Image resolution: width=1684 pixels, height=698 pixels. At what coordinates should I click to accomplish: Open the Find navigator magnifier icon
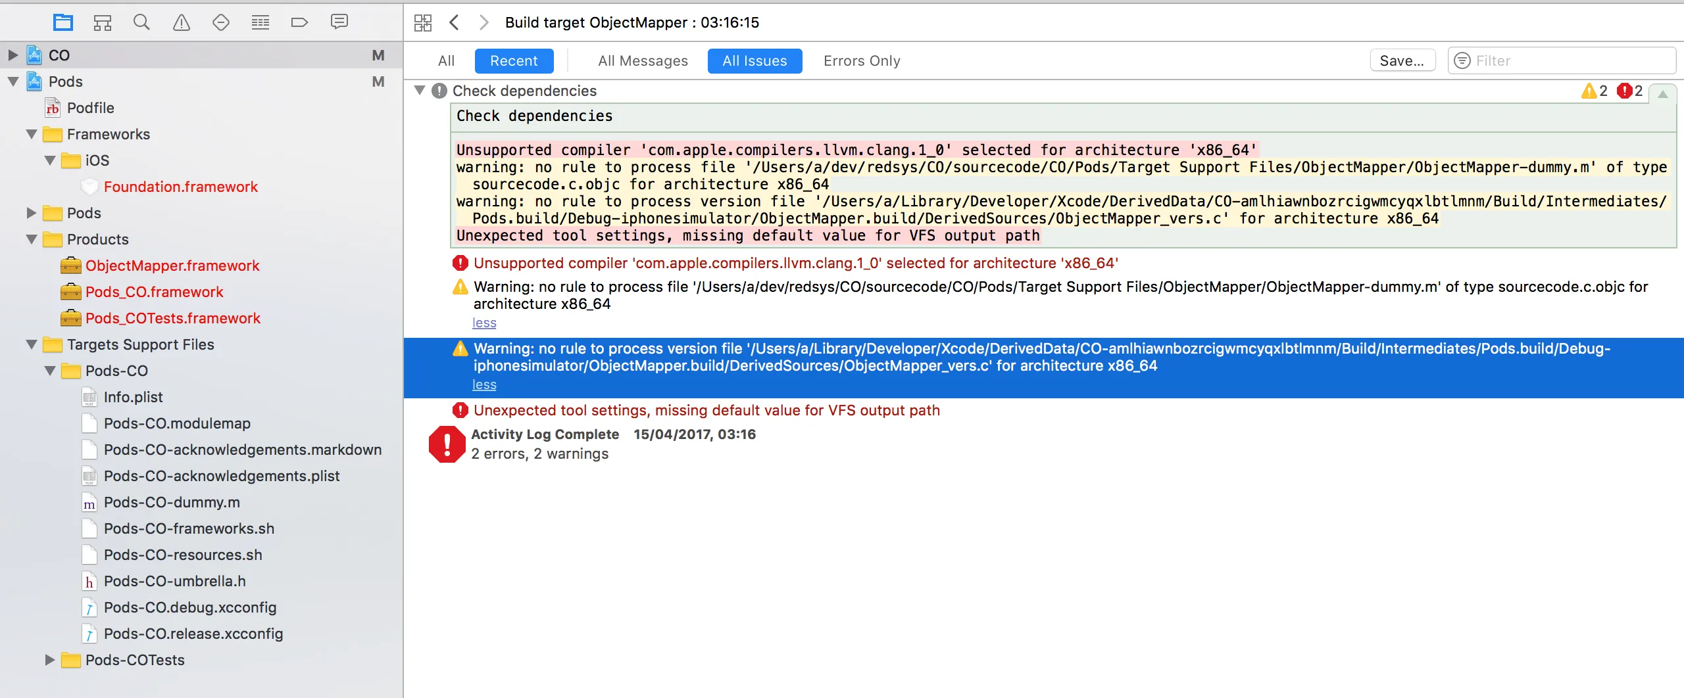point(141,22)
